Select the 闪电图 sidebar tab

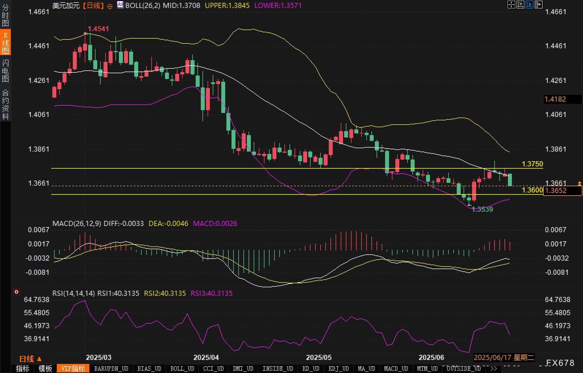click(5, 71)
